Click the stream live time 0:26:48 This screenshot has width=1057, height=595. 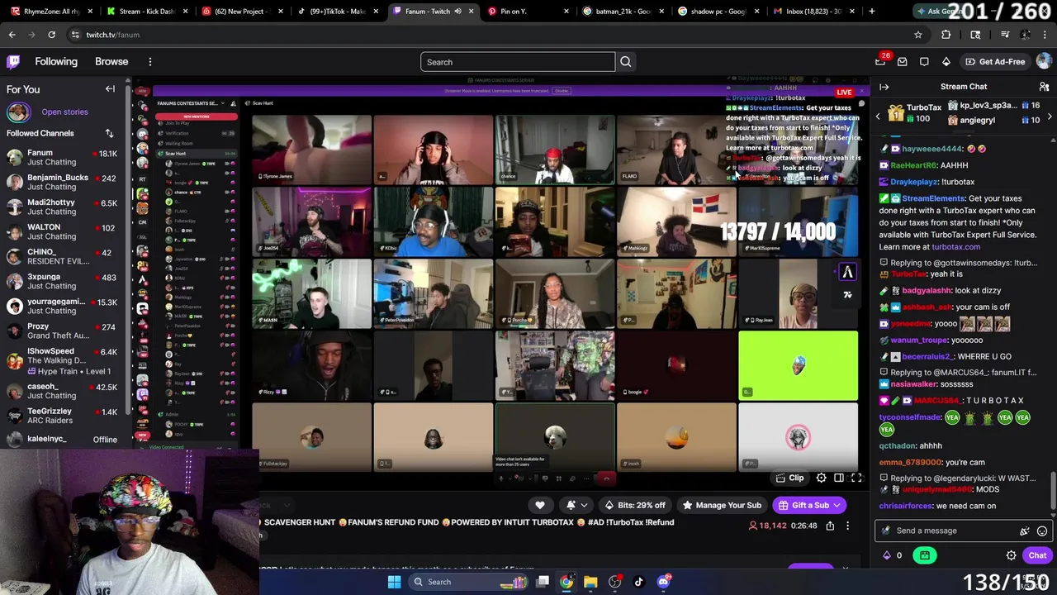pyautogui.click(x=803, y=526)
